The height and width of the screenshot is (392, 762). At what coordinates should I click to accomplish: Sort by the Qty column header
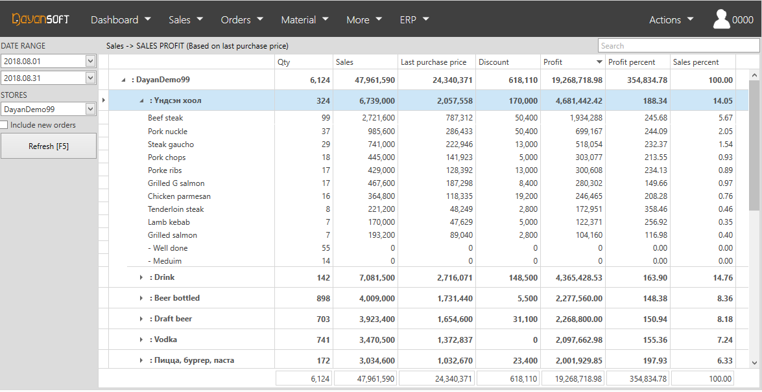click(x=304, y=62)
